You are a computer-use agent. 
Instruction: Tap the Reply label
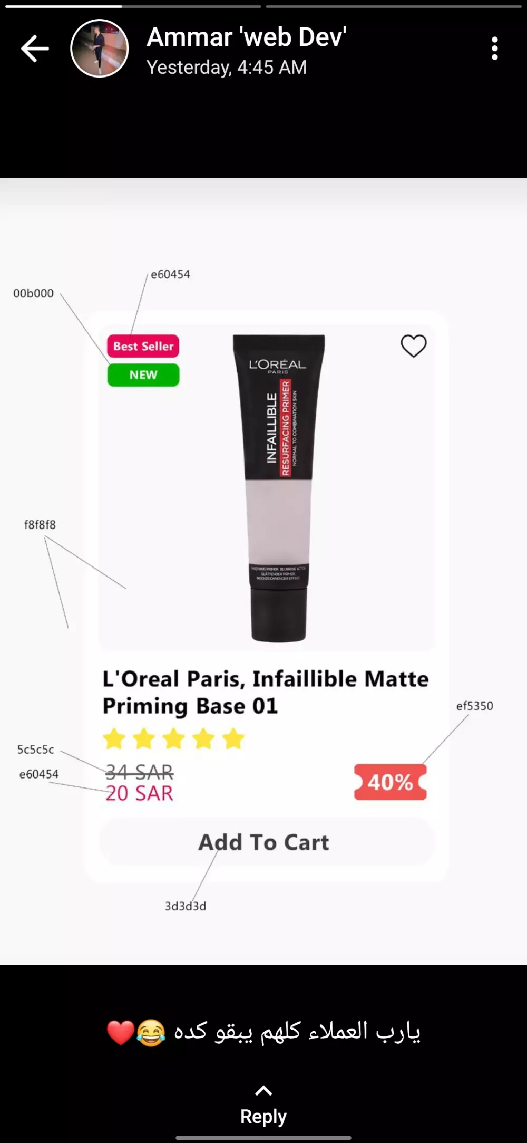[263, 1116]
